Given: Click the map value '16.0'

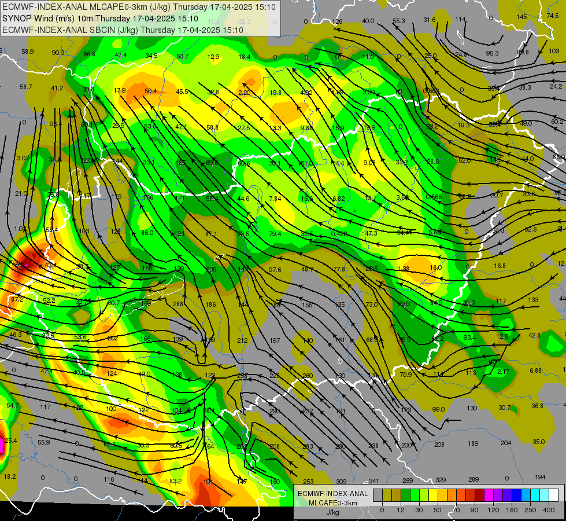Looking at the screenshot, I should pyautogui.click(x=436, y=267).
